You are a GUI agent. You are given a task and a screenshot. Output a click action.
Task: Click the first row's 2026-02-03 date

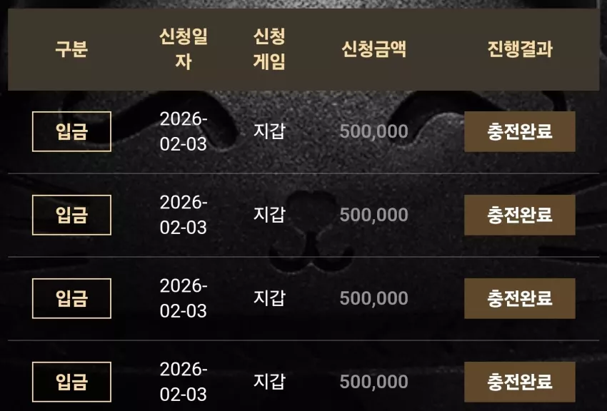pos(184,131)
